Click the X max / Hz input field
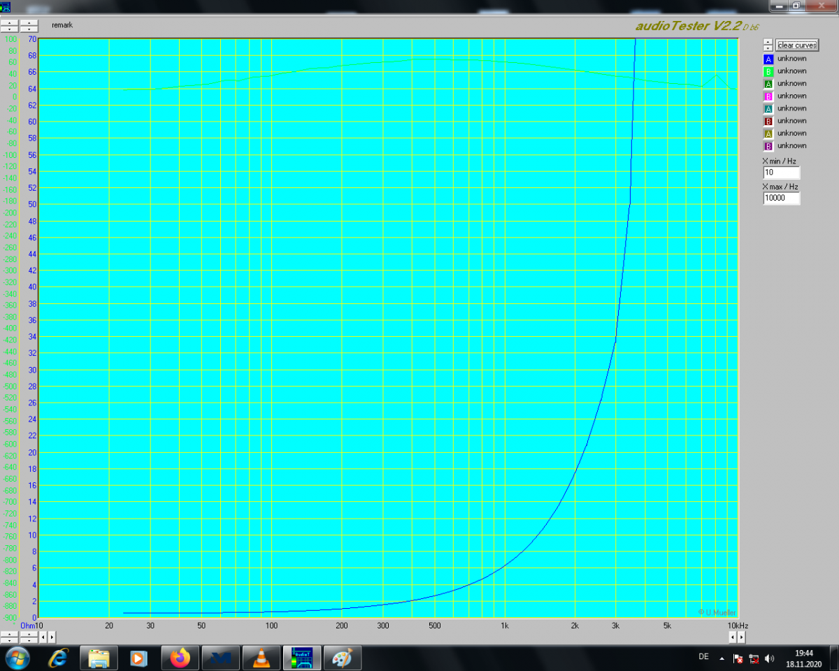The height and width of the screenshot is (671, 839). coord(781,199)
